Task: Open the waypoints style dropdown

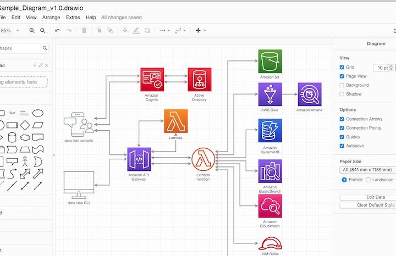Action: pyautogui.click(x=180, y=31)
